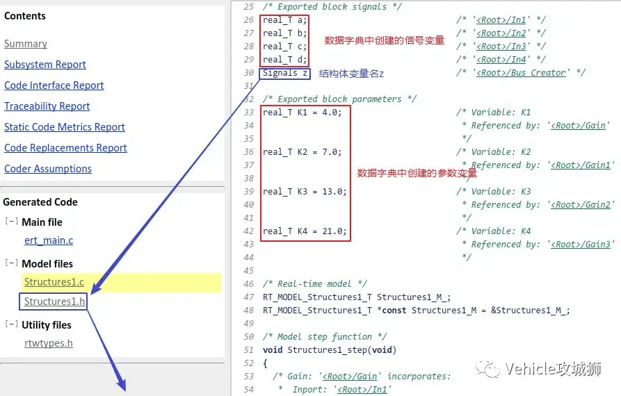
Task: Collapse the Main file section
Action: 12,221
